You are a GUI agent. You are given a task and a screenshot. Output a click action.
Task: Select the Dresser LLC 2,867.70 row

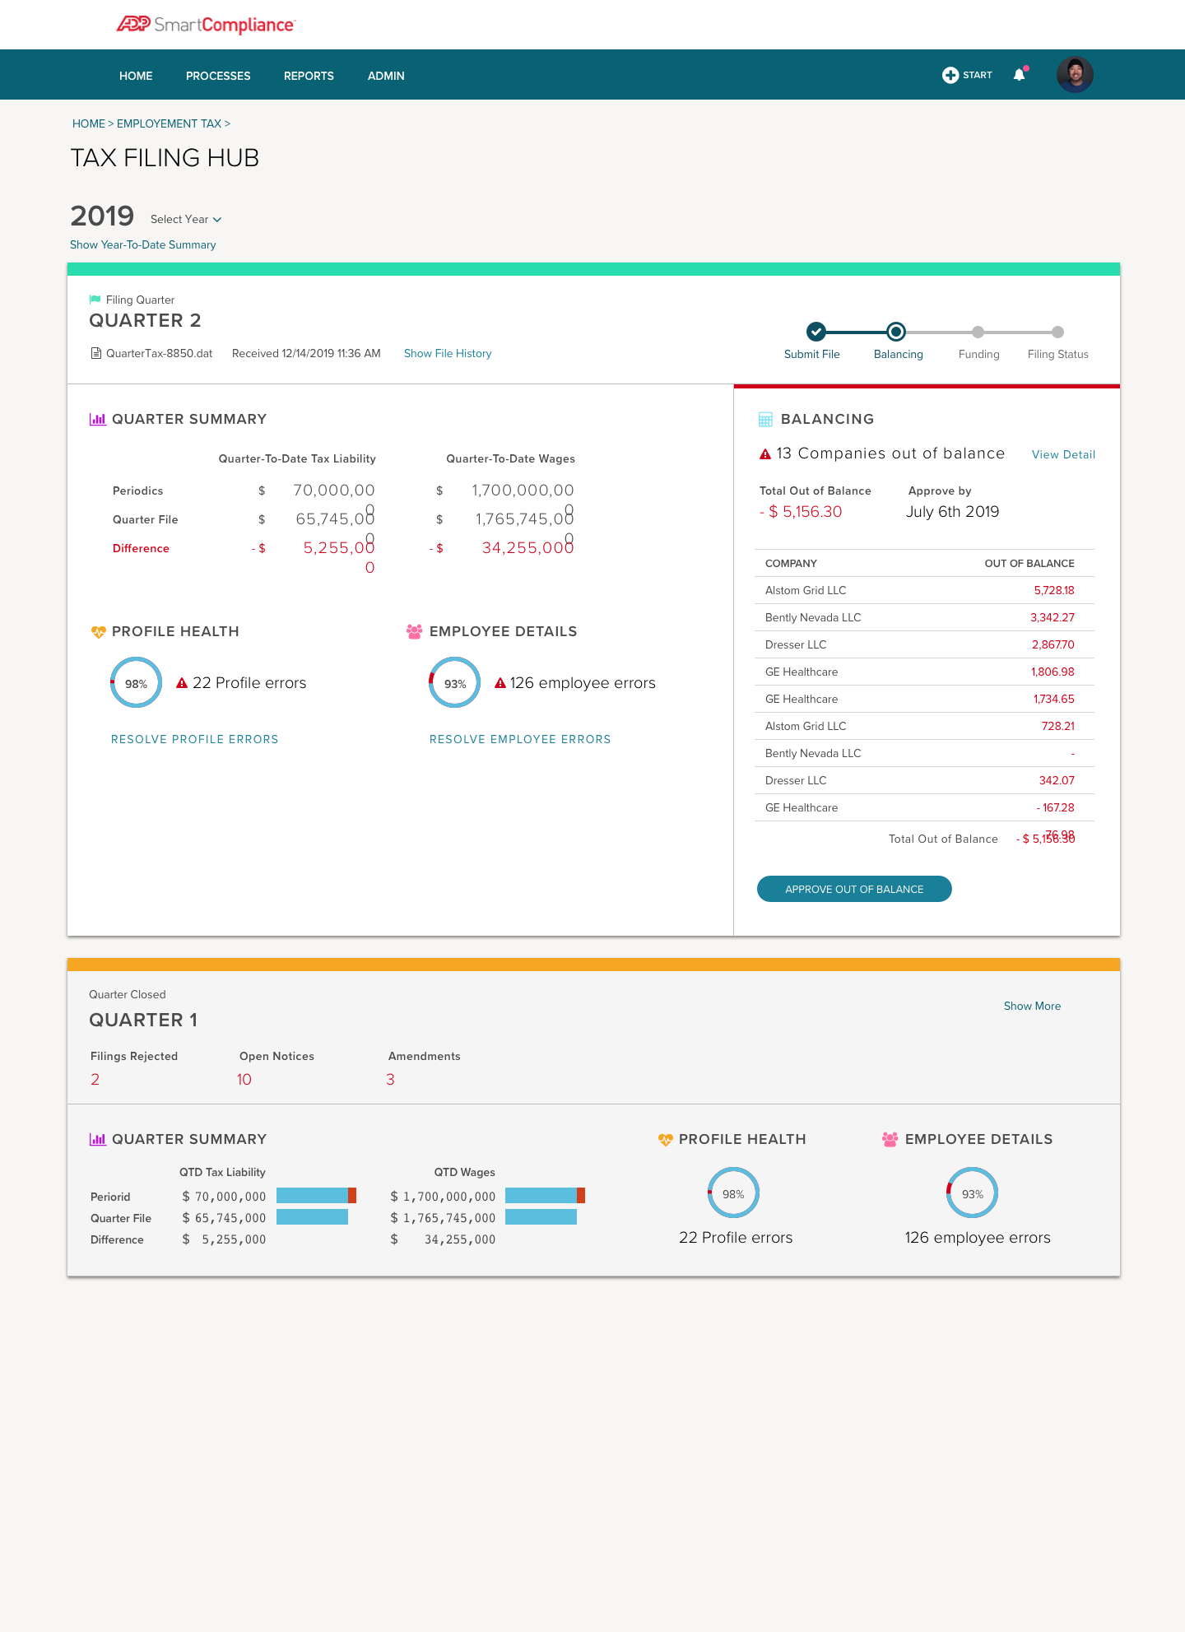[924, 644]
